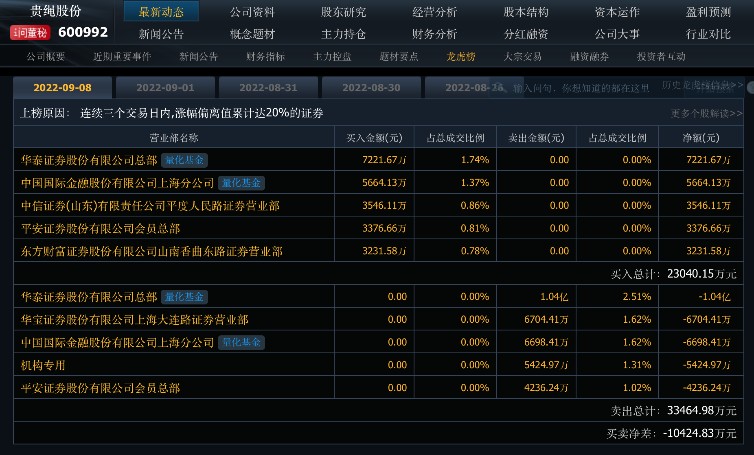Open 大宗交易 sub-tab
Image resolution: width=754 pixels, height=455 pixels.
pos(523,56)
